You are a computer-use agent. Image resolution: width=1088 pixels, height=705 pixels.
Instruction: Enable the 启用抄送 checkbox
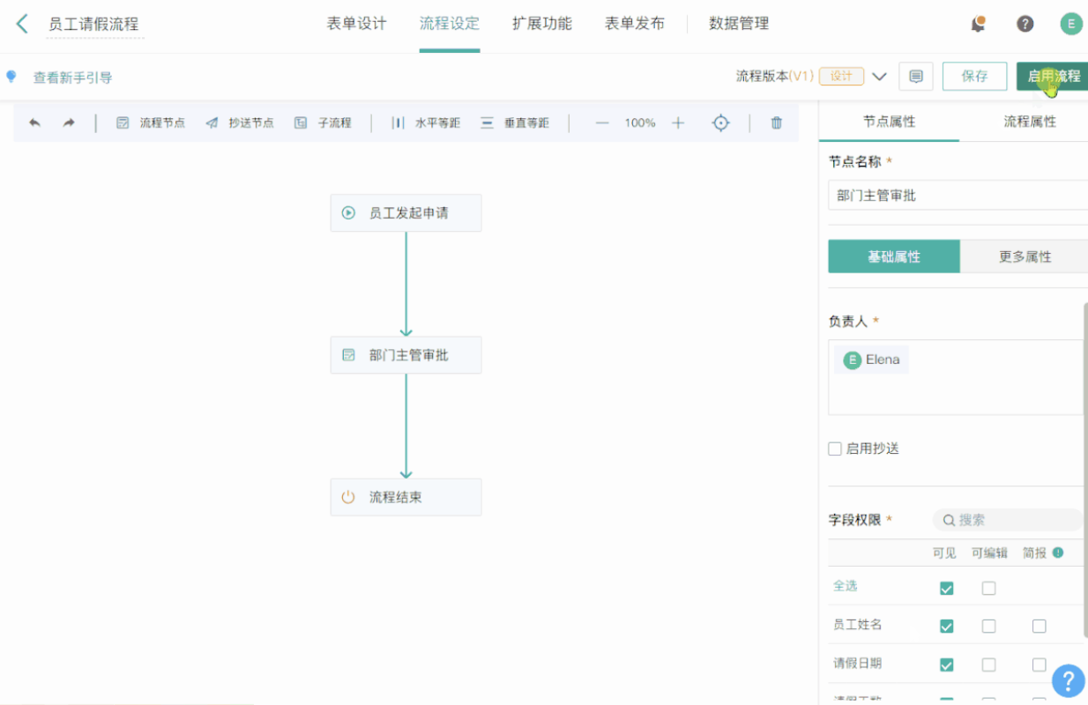pyautogui.click(x=835, y=449)
